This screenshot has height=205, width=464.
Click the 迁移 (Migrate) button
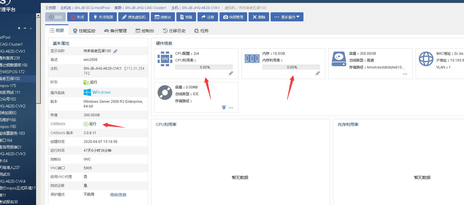208,17
